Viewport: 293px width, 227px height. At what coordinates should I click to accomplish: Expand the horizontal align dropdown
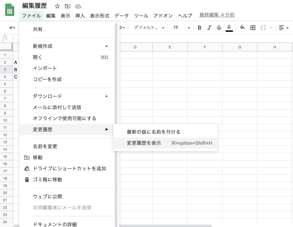pyautogui.click(x=284, y=27)
